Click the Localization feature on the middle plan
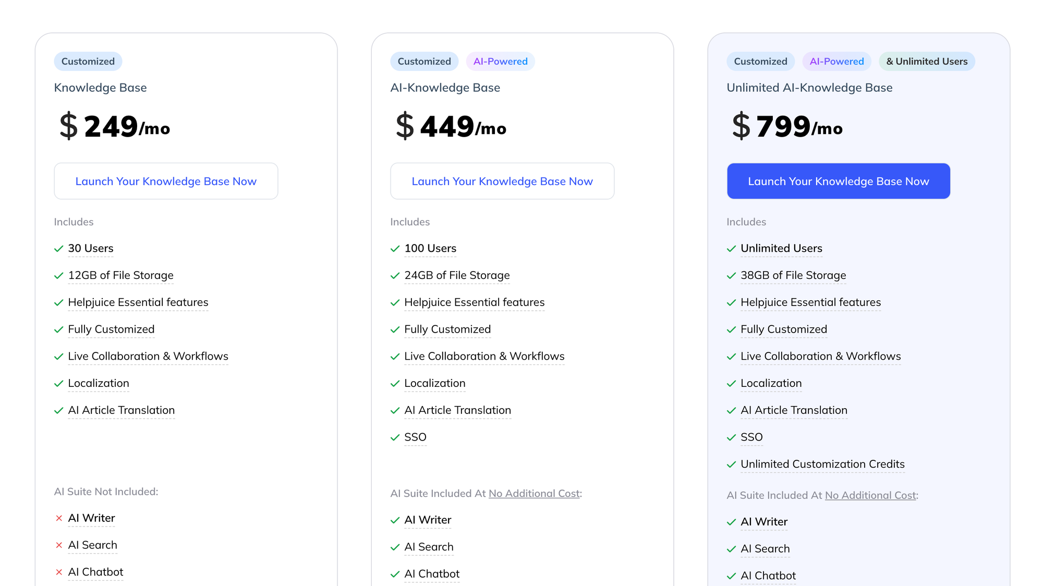1043x586 pixels. pos(435,383)
